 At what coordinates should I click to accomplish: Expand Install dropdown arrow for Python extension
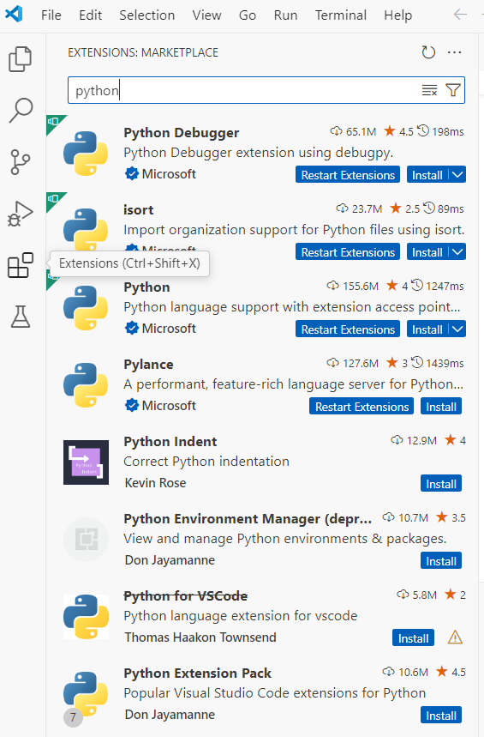(457, 329)
